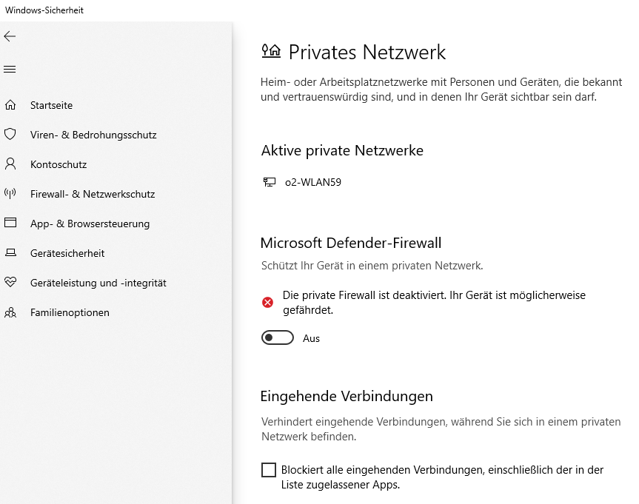The image size is (639, 504).
Task: Click the Startseite home icon
Action: pyautogui.click(x=10, y=105)
